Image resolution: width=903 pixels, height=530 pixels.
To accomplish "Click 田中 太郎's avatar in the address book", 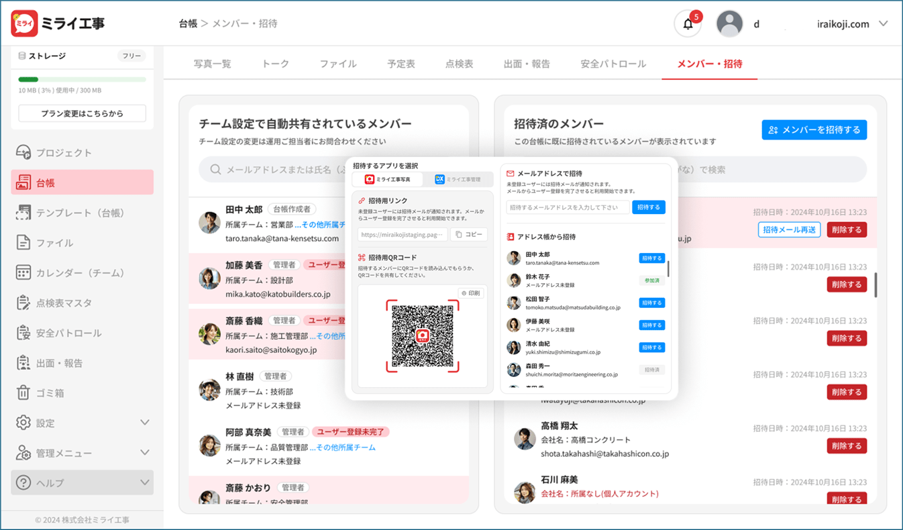I will click(513, 258).
